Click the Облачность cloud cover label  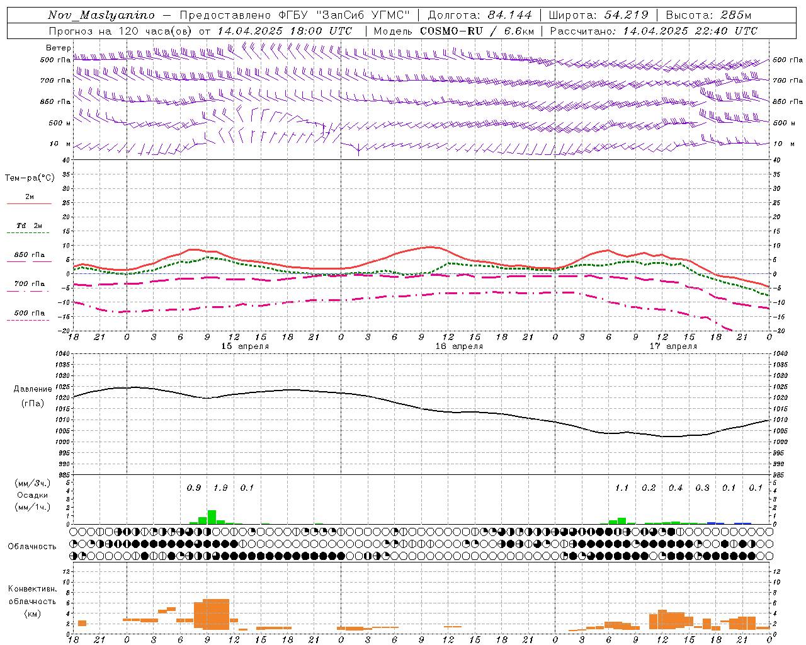(32, 546)
